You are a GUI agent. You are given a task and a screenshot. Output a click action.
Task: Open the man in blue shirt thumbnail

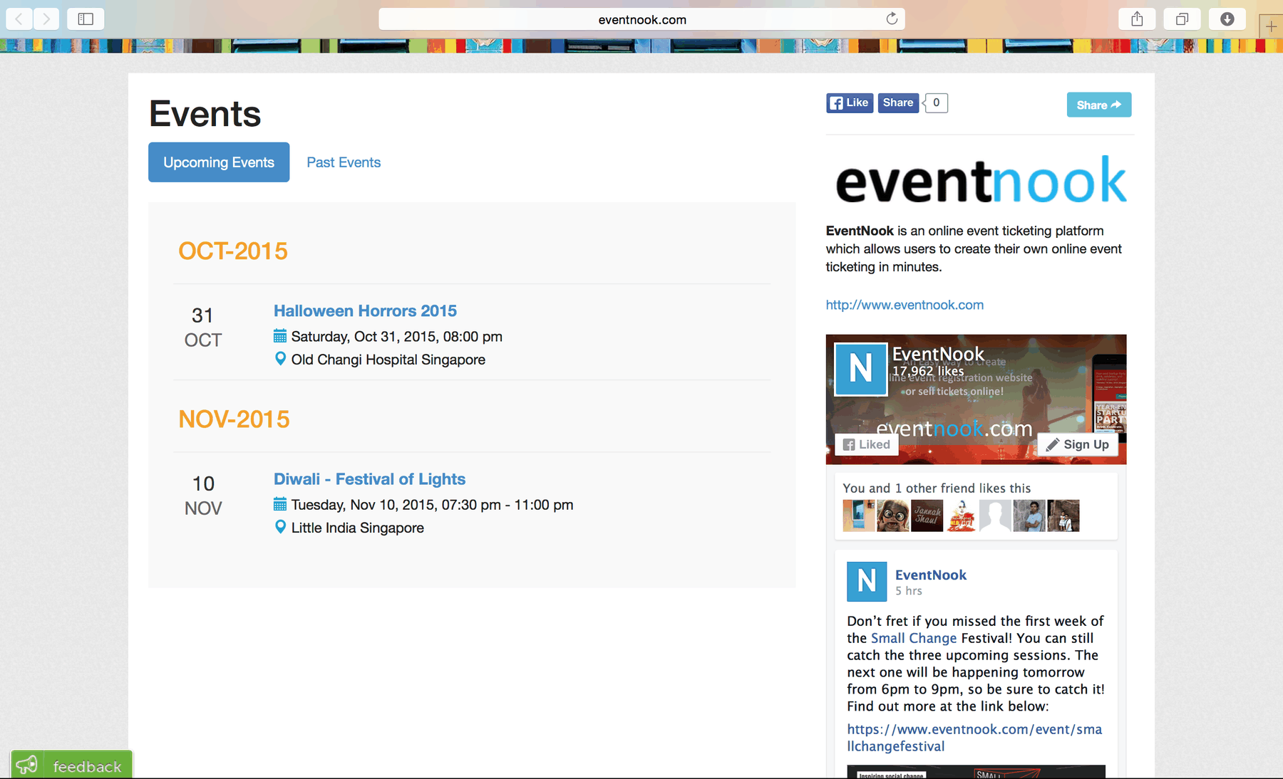point(1029,516)
